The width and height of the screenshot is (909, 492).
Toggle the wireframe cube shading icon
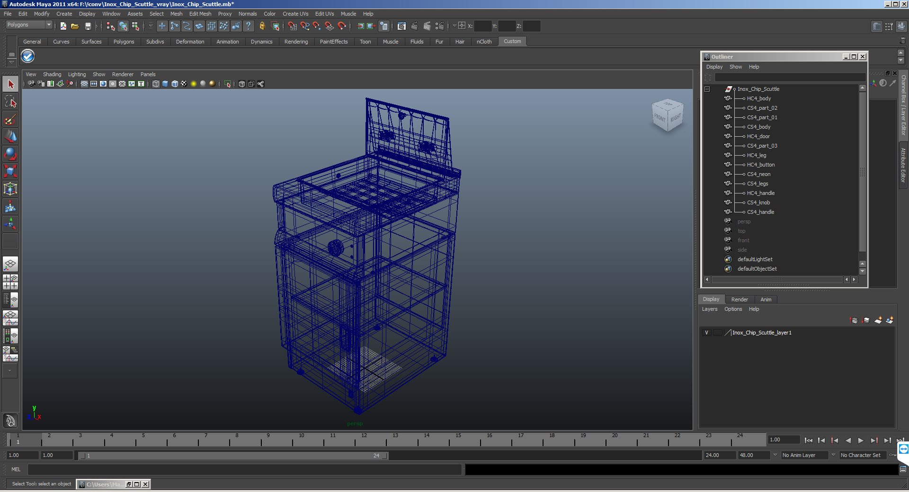[156, 84]
